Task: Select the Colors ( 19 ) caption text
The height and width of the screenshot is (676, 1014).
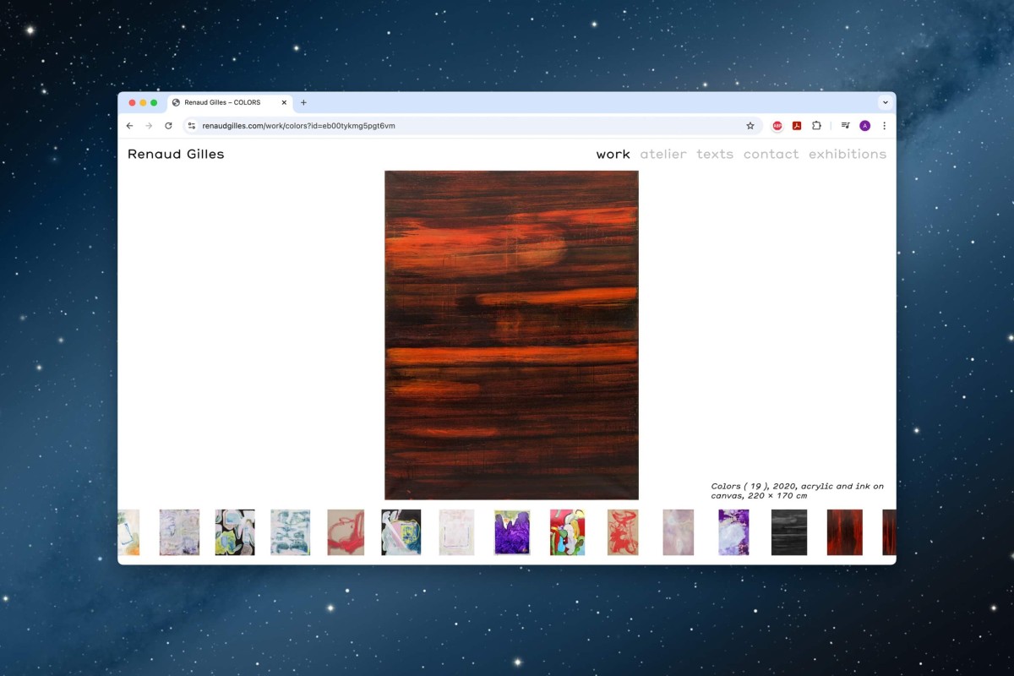Action: (x=798, y=491)
